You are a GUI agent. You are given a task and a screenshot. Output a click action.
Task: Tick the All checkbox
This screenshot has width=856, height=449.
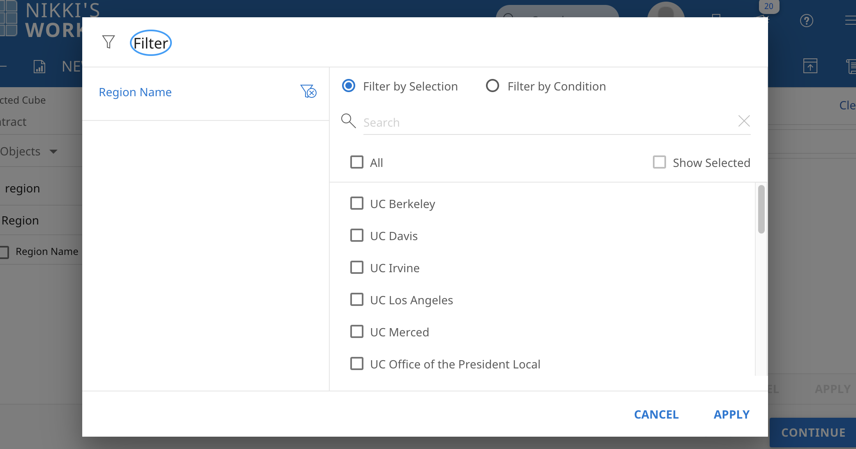[x=356, y=162]
